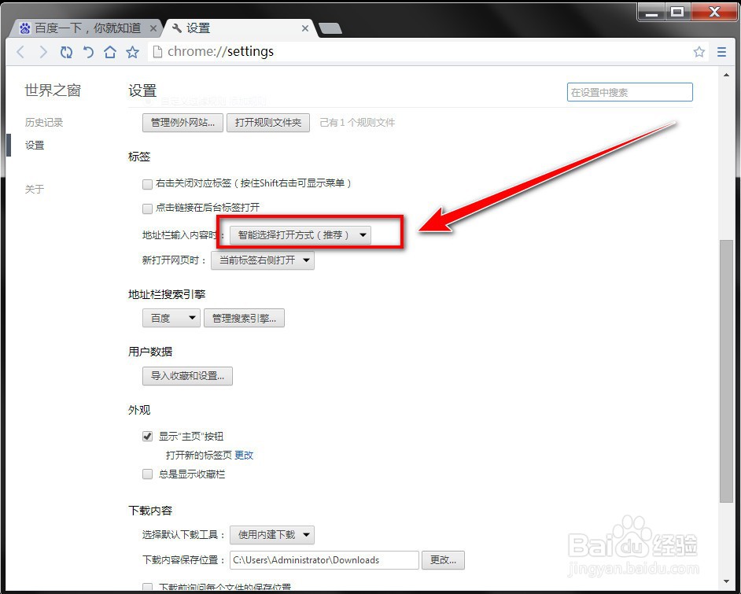Maximize the browser window

677,13
